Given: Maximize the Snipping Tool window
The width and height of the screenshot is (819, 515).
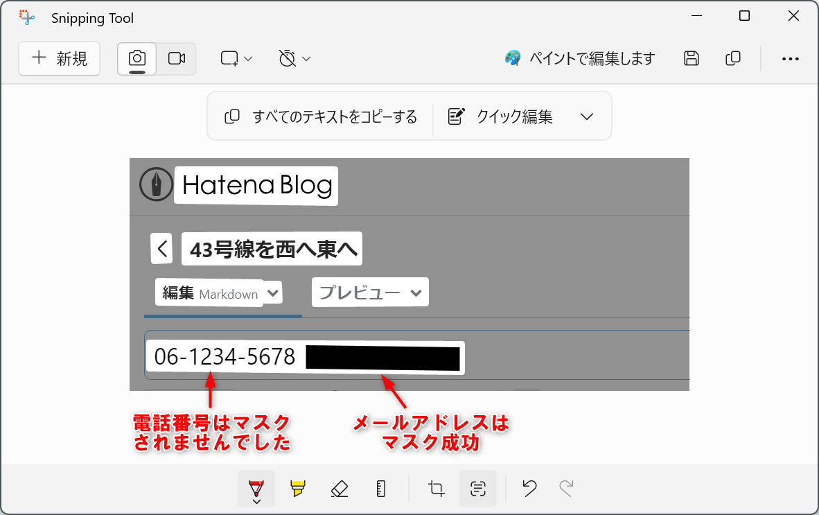Looking at the screenshot, I should 744,16.
